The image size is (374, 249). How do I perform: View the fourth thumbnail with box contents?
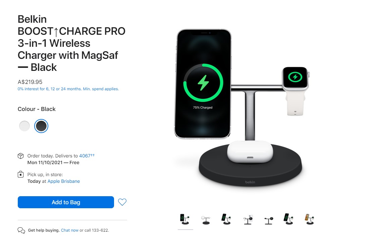click(248, 220)
